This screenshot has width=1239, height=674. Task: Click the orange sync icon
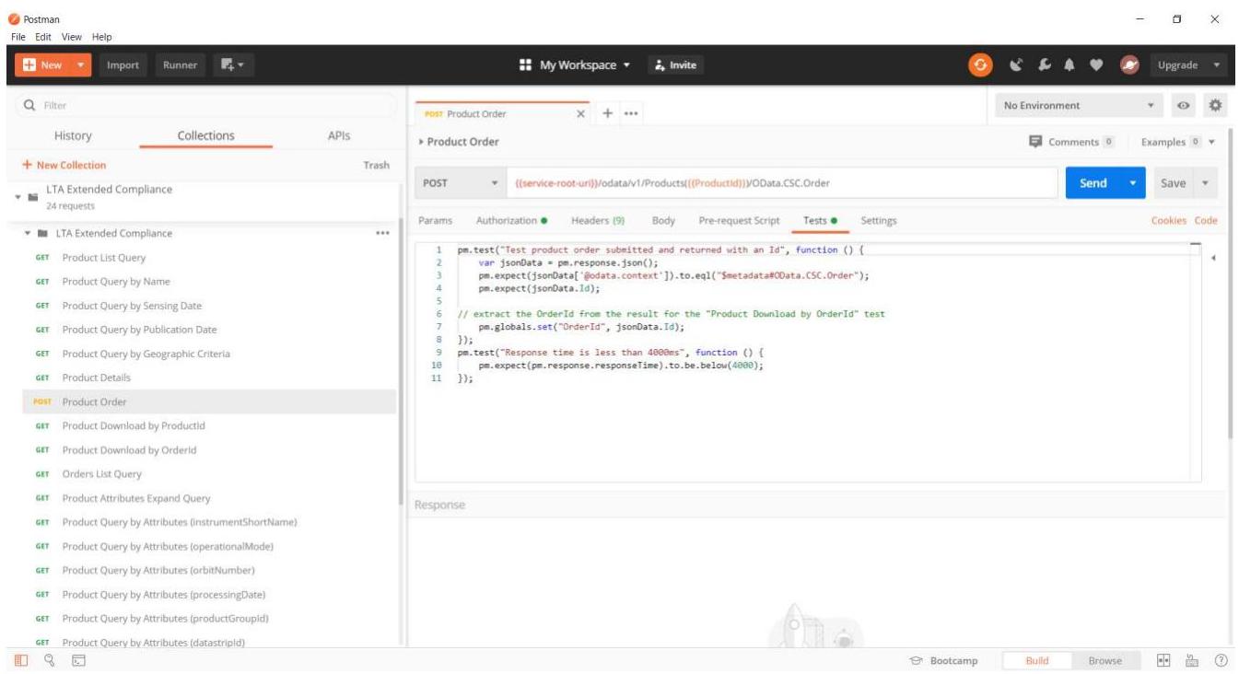[x=980, y=64]
